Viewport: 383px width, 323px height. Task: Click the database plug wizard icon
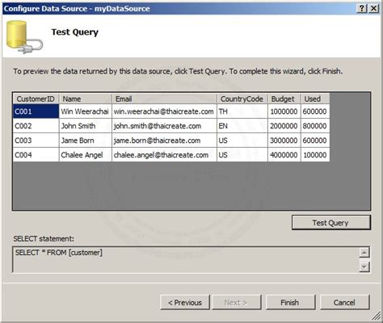(x=24, y=37)
